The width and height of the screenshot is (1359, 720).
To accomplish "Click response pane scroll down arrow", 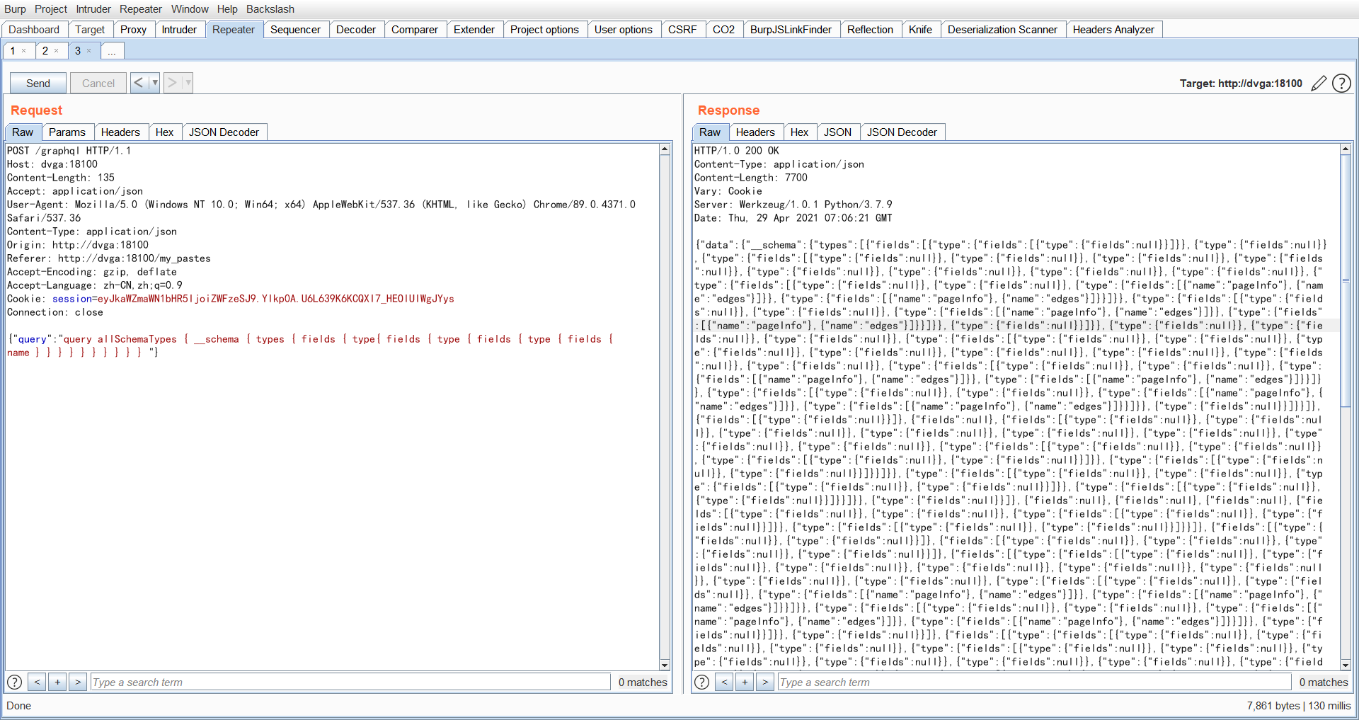I will pos(1346,665).
